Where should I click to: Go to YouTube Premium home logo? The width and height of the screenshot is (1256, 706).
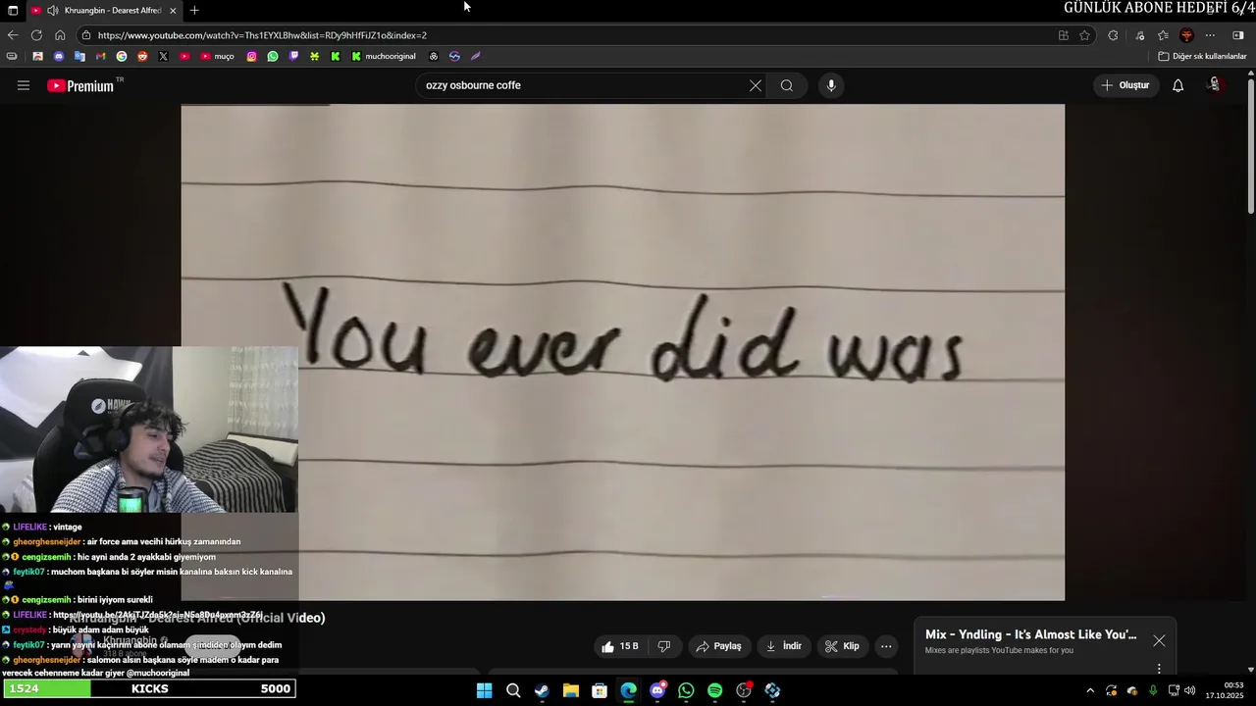click(80, 86)
